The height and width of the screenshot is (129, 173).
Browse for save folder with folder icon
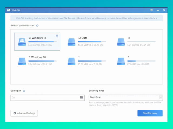pyautogui.click(x=82, y=97)
